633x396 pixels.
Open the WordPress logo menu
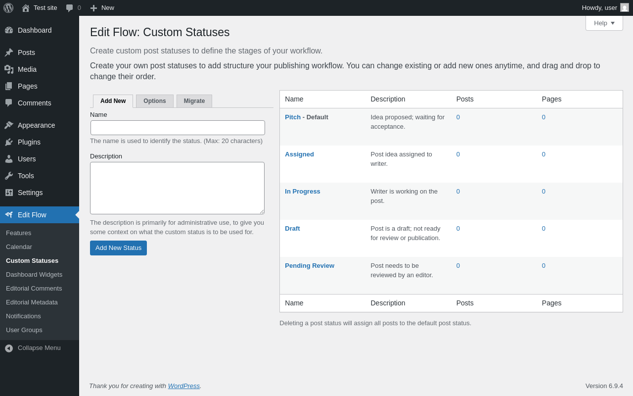point(8,8)
